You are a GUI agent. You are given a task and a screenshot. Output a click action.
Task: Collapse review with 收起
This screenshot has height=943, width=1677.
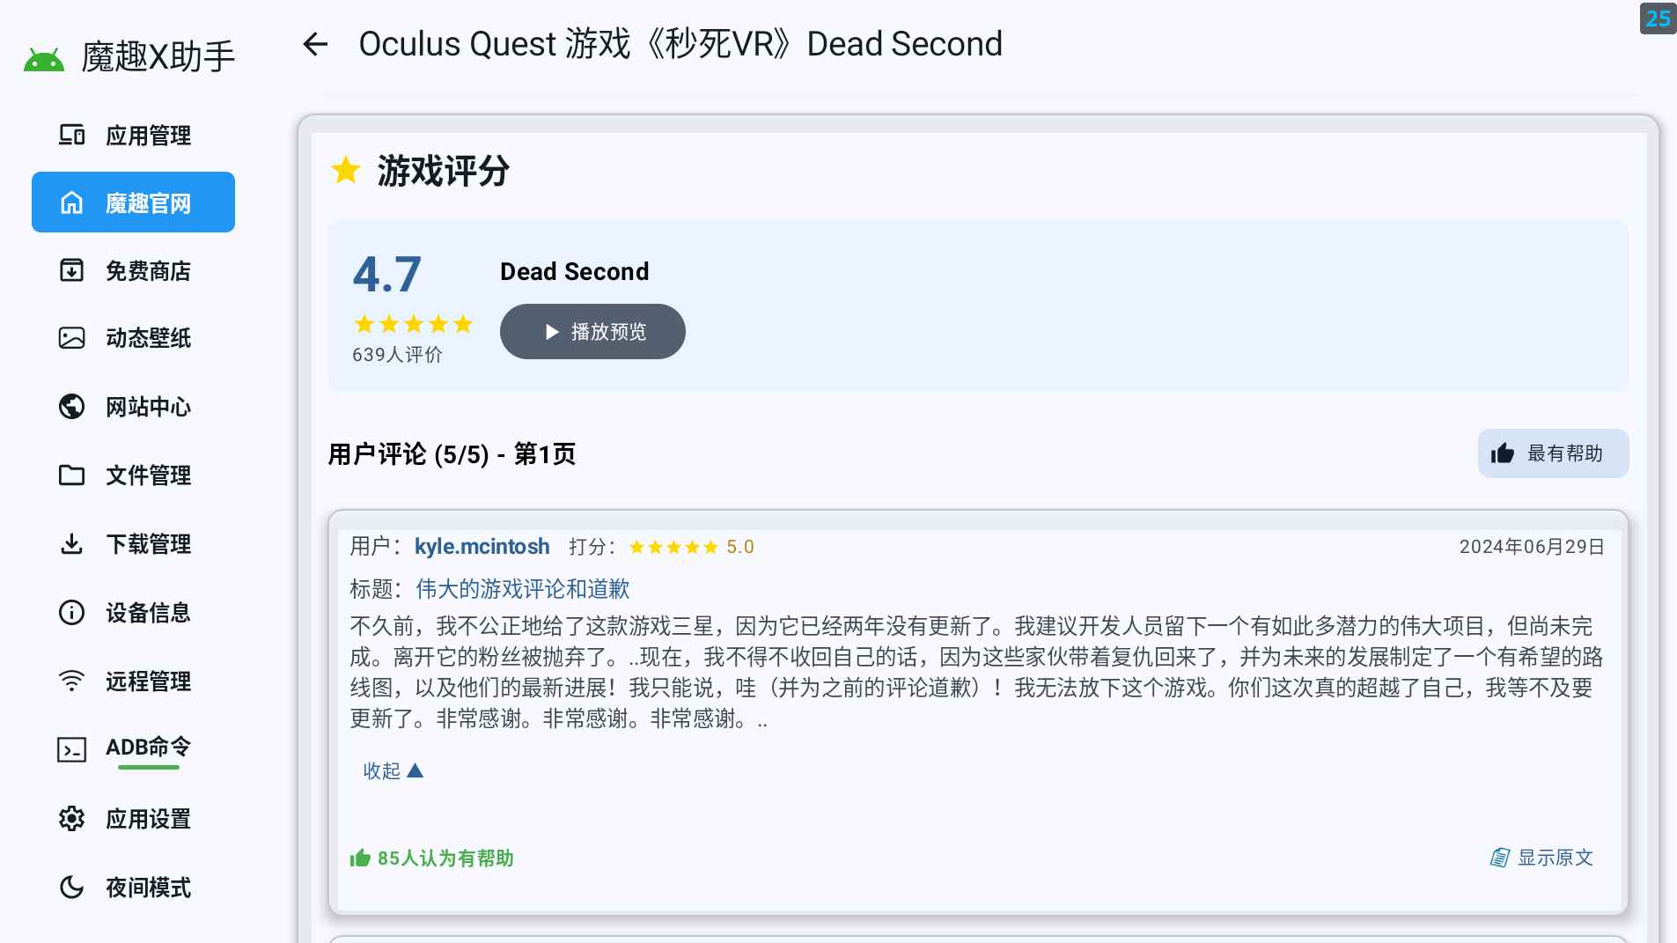393,771
